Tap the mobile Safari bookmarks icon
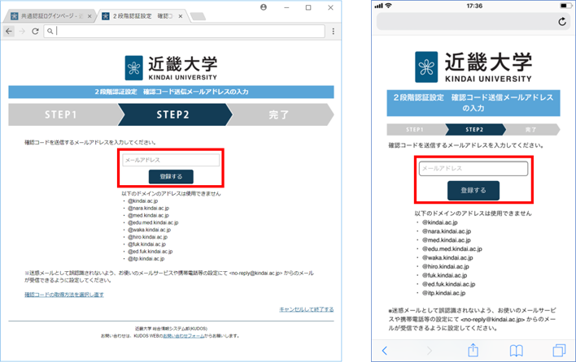The height and width of the screenshot is (362, 576). coord(516,350)
